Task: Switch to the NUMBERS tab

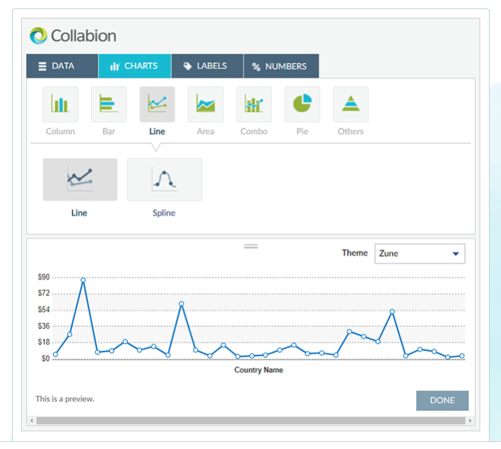Action: click(x=281, y=66)
